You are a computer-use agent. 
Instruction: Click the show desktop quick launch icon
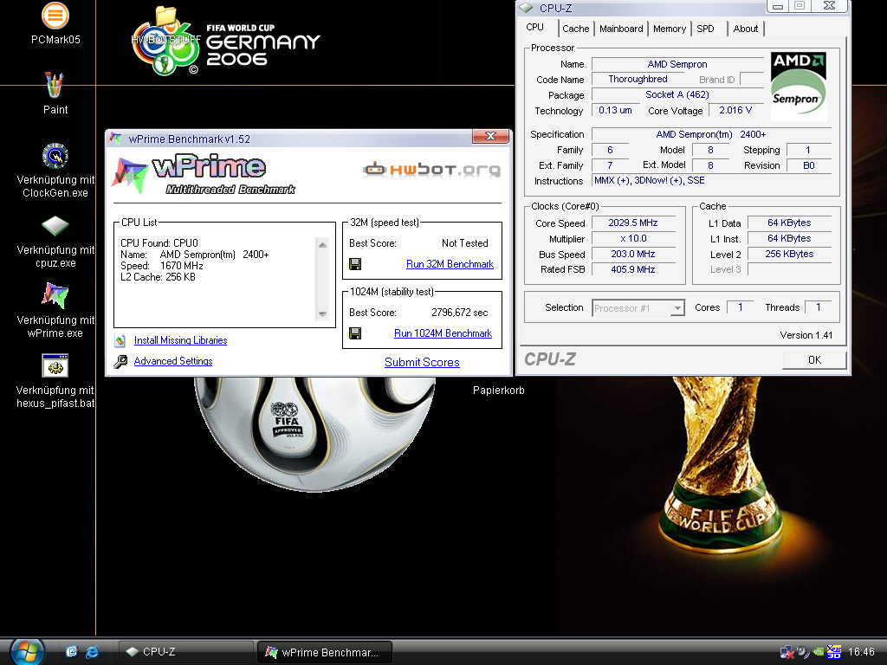pos(71,652)
